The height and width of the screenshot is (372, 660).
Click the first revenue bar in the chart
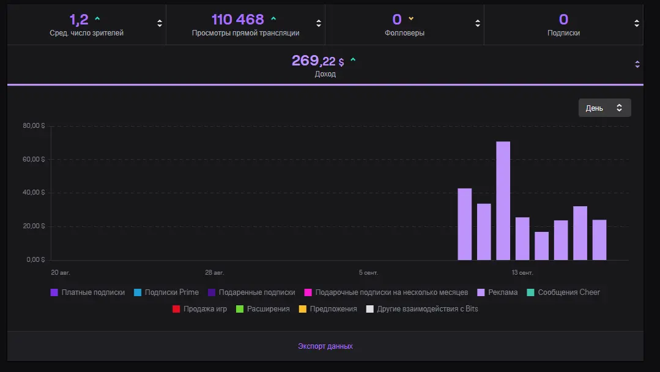click(x=465, y=225)
